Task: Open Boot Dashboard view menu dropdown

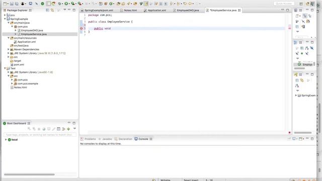Action: tap(74, 129)
